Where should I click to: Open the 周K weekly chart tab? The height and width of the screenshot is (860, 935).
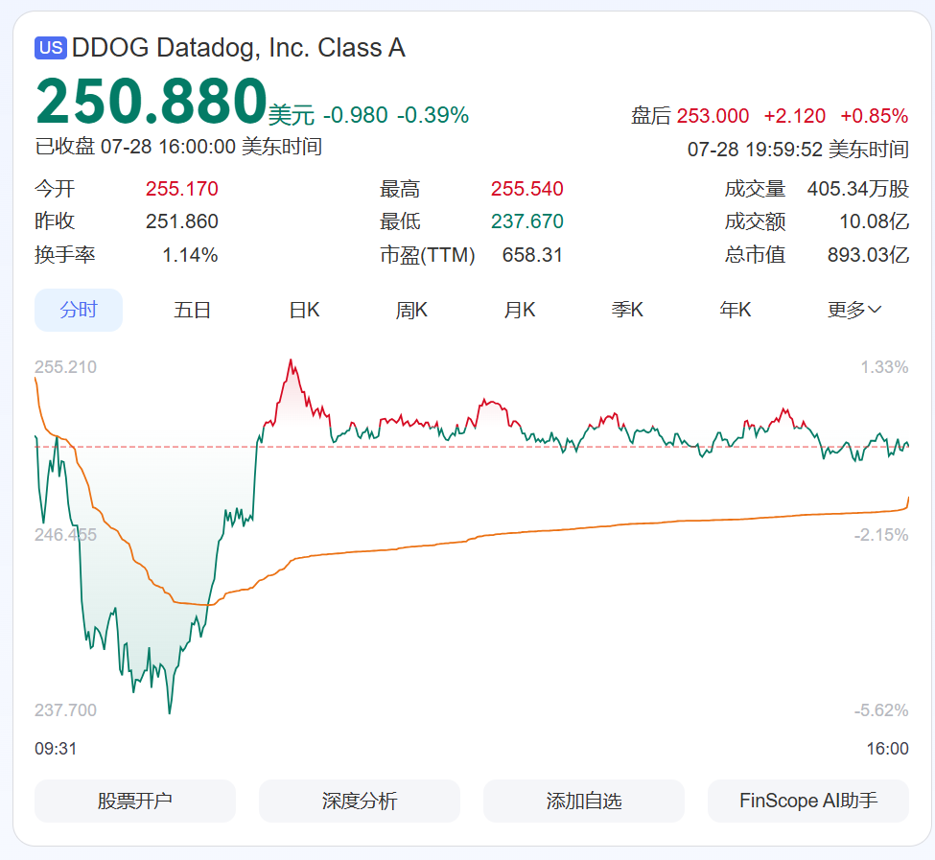[x=411, y=310]
